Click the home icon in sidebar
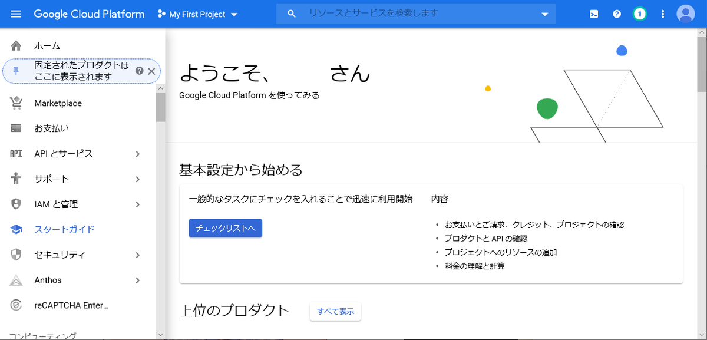 tap(16, 45)
